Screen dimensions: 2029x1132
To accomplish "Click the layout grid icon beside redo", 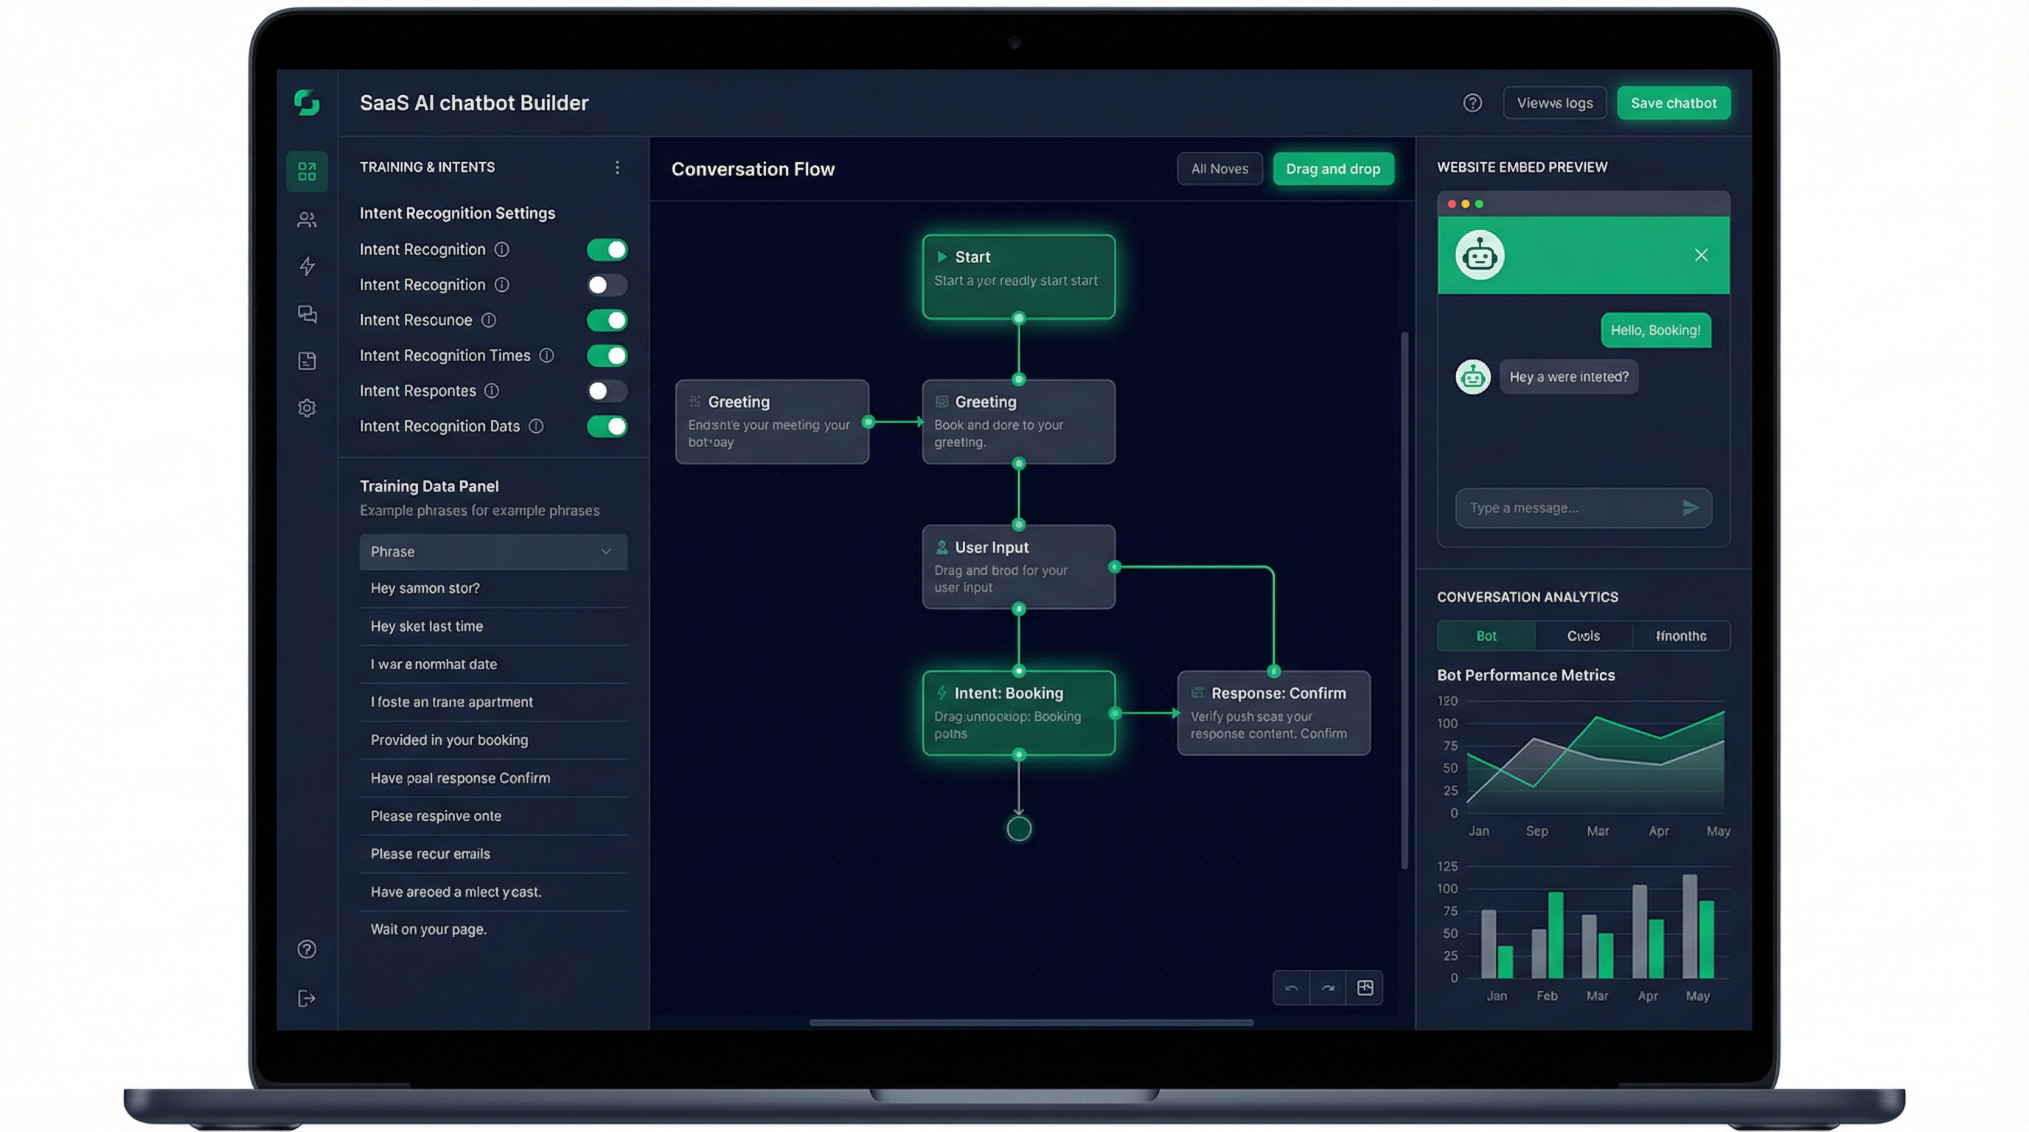I will [x=1365, y=988].
